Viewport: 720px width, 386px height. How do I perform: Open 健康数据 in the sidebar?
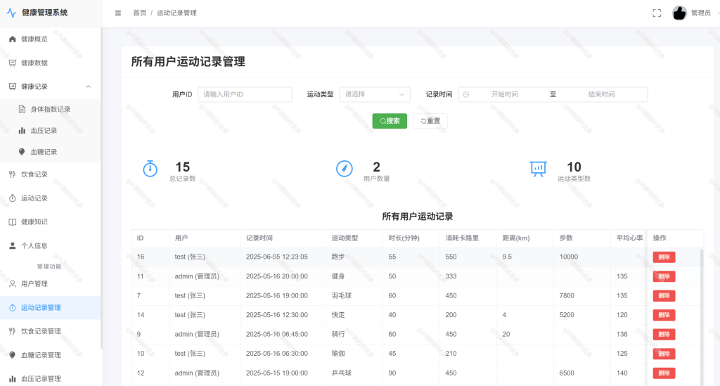point(51,63)
